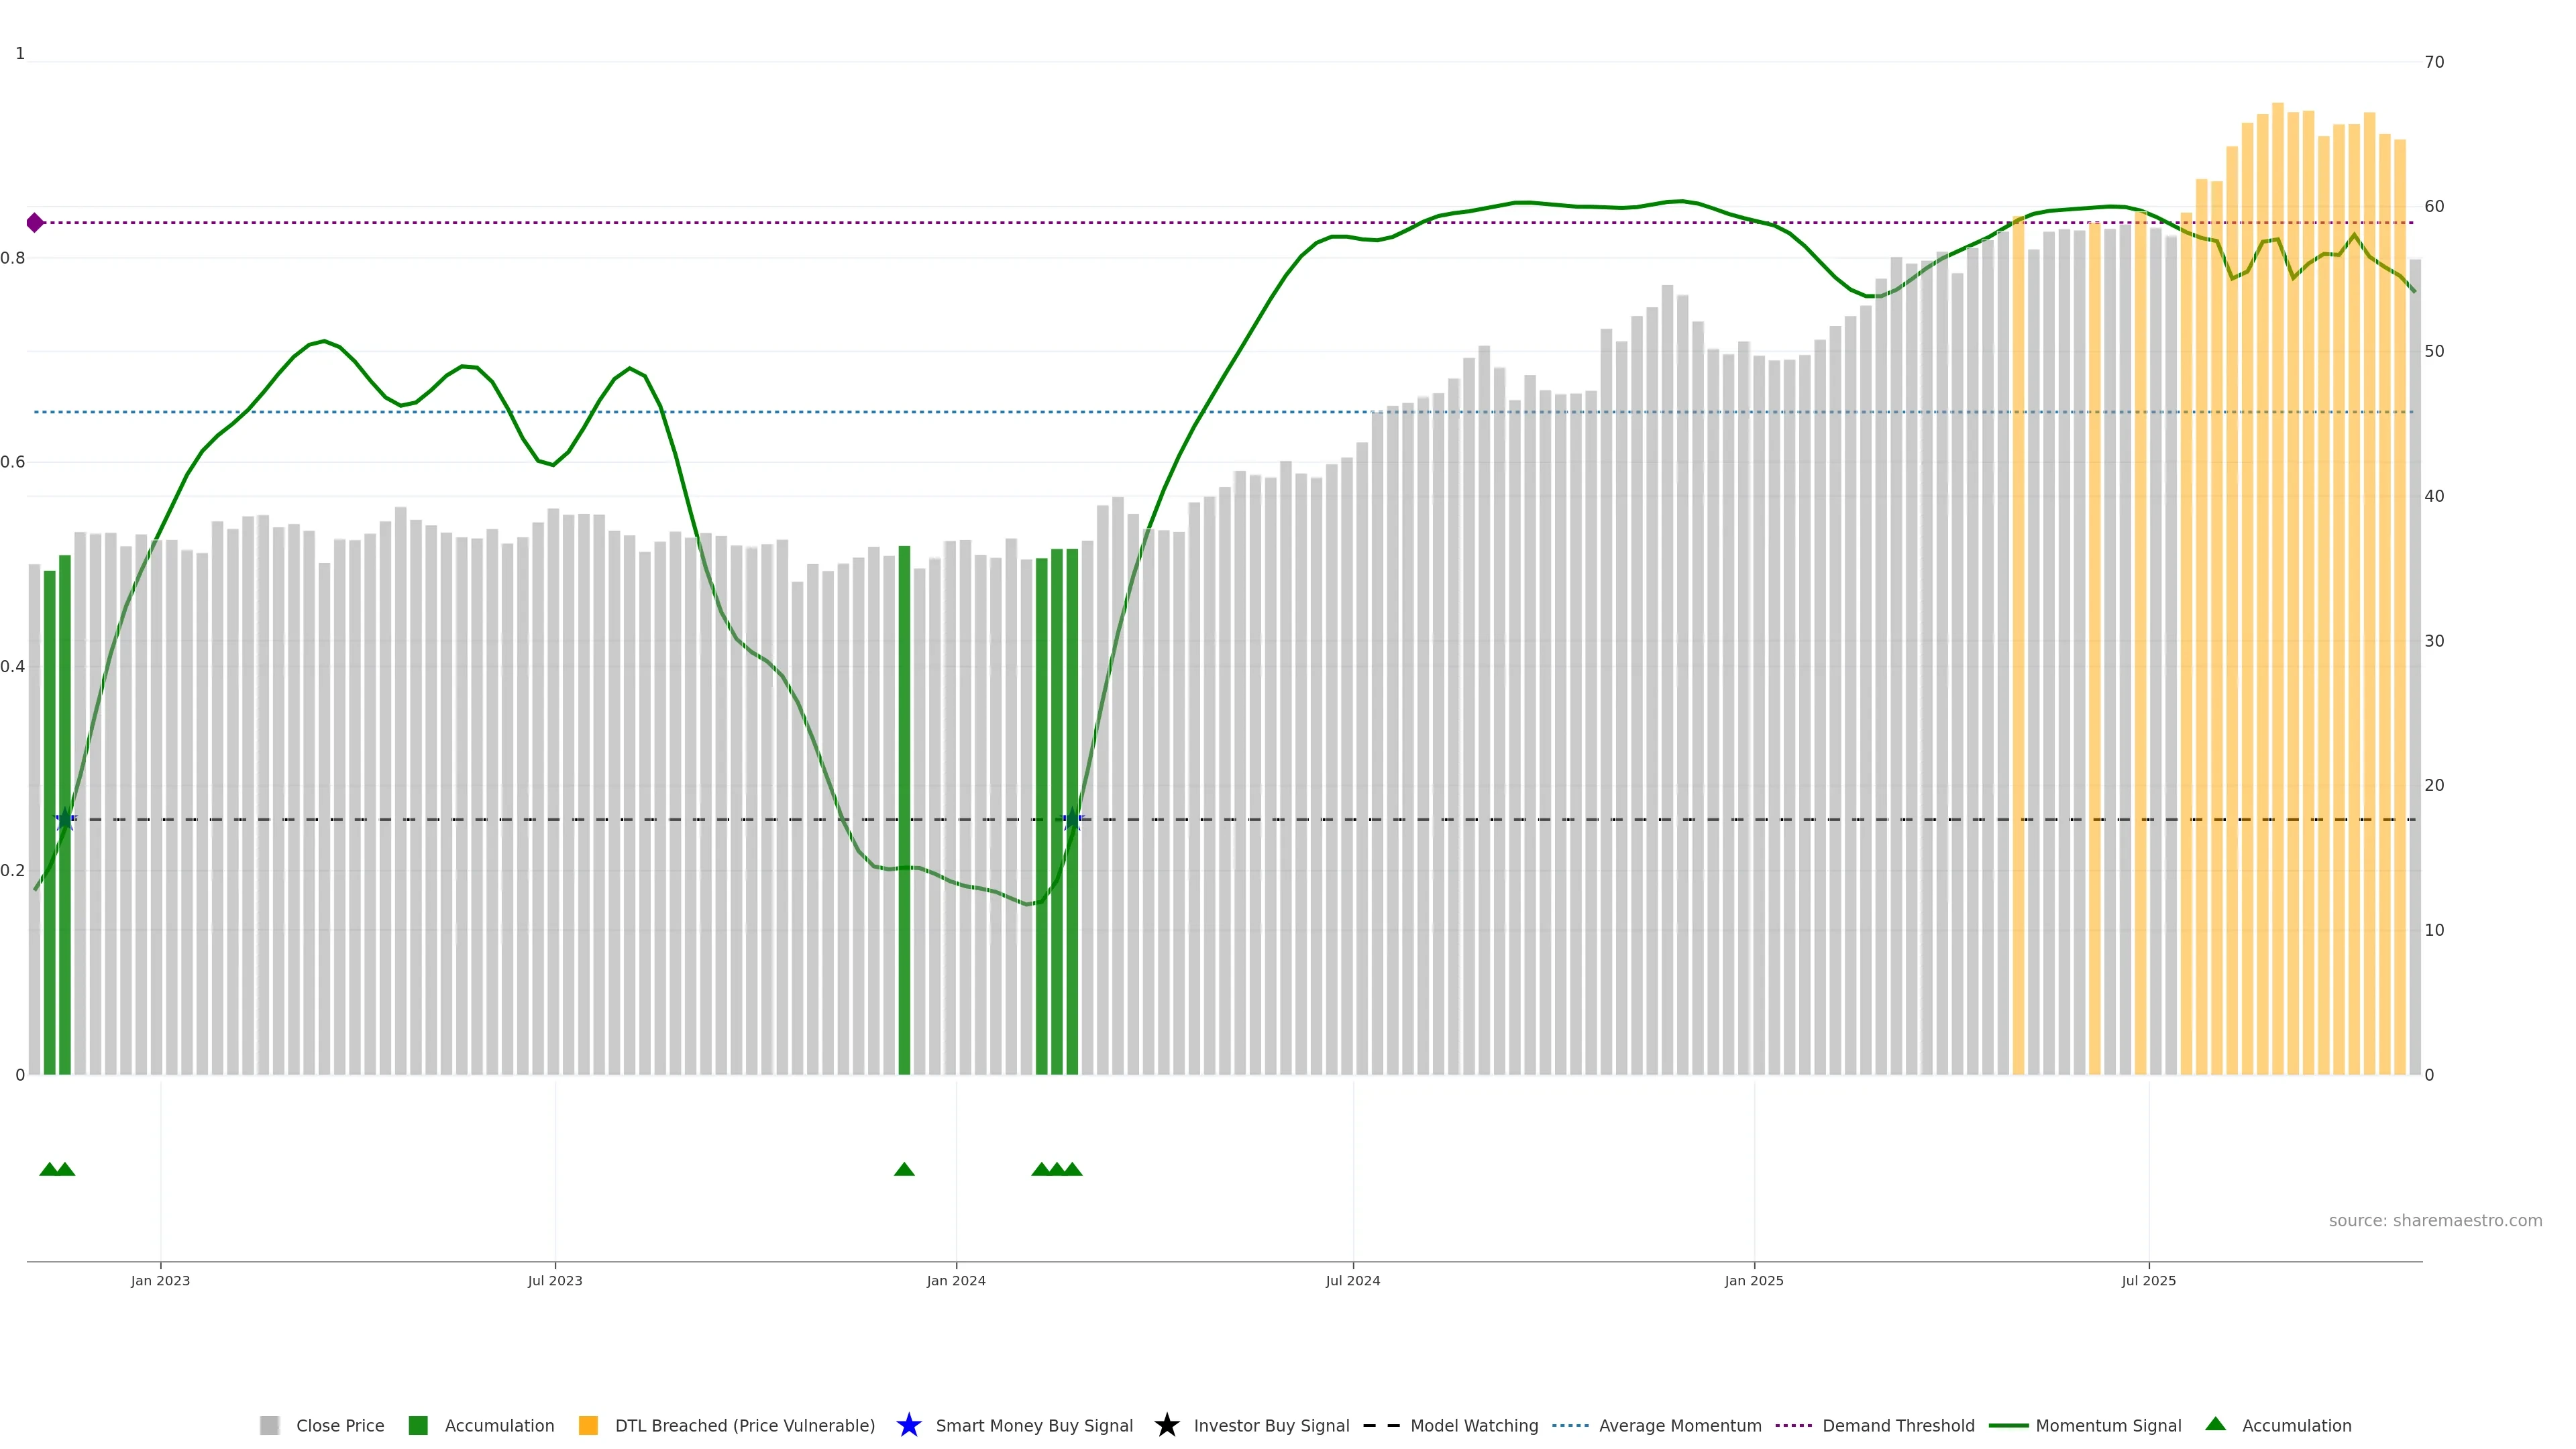The width and height of the screenshot is (2576, 1449).
Task: Click the blue star marker near February 2024
Action: pyautogui.click(x=1072, y=819)
